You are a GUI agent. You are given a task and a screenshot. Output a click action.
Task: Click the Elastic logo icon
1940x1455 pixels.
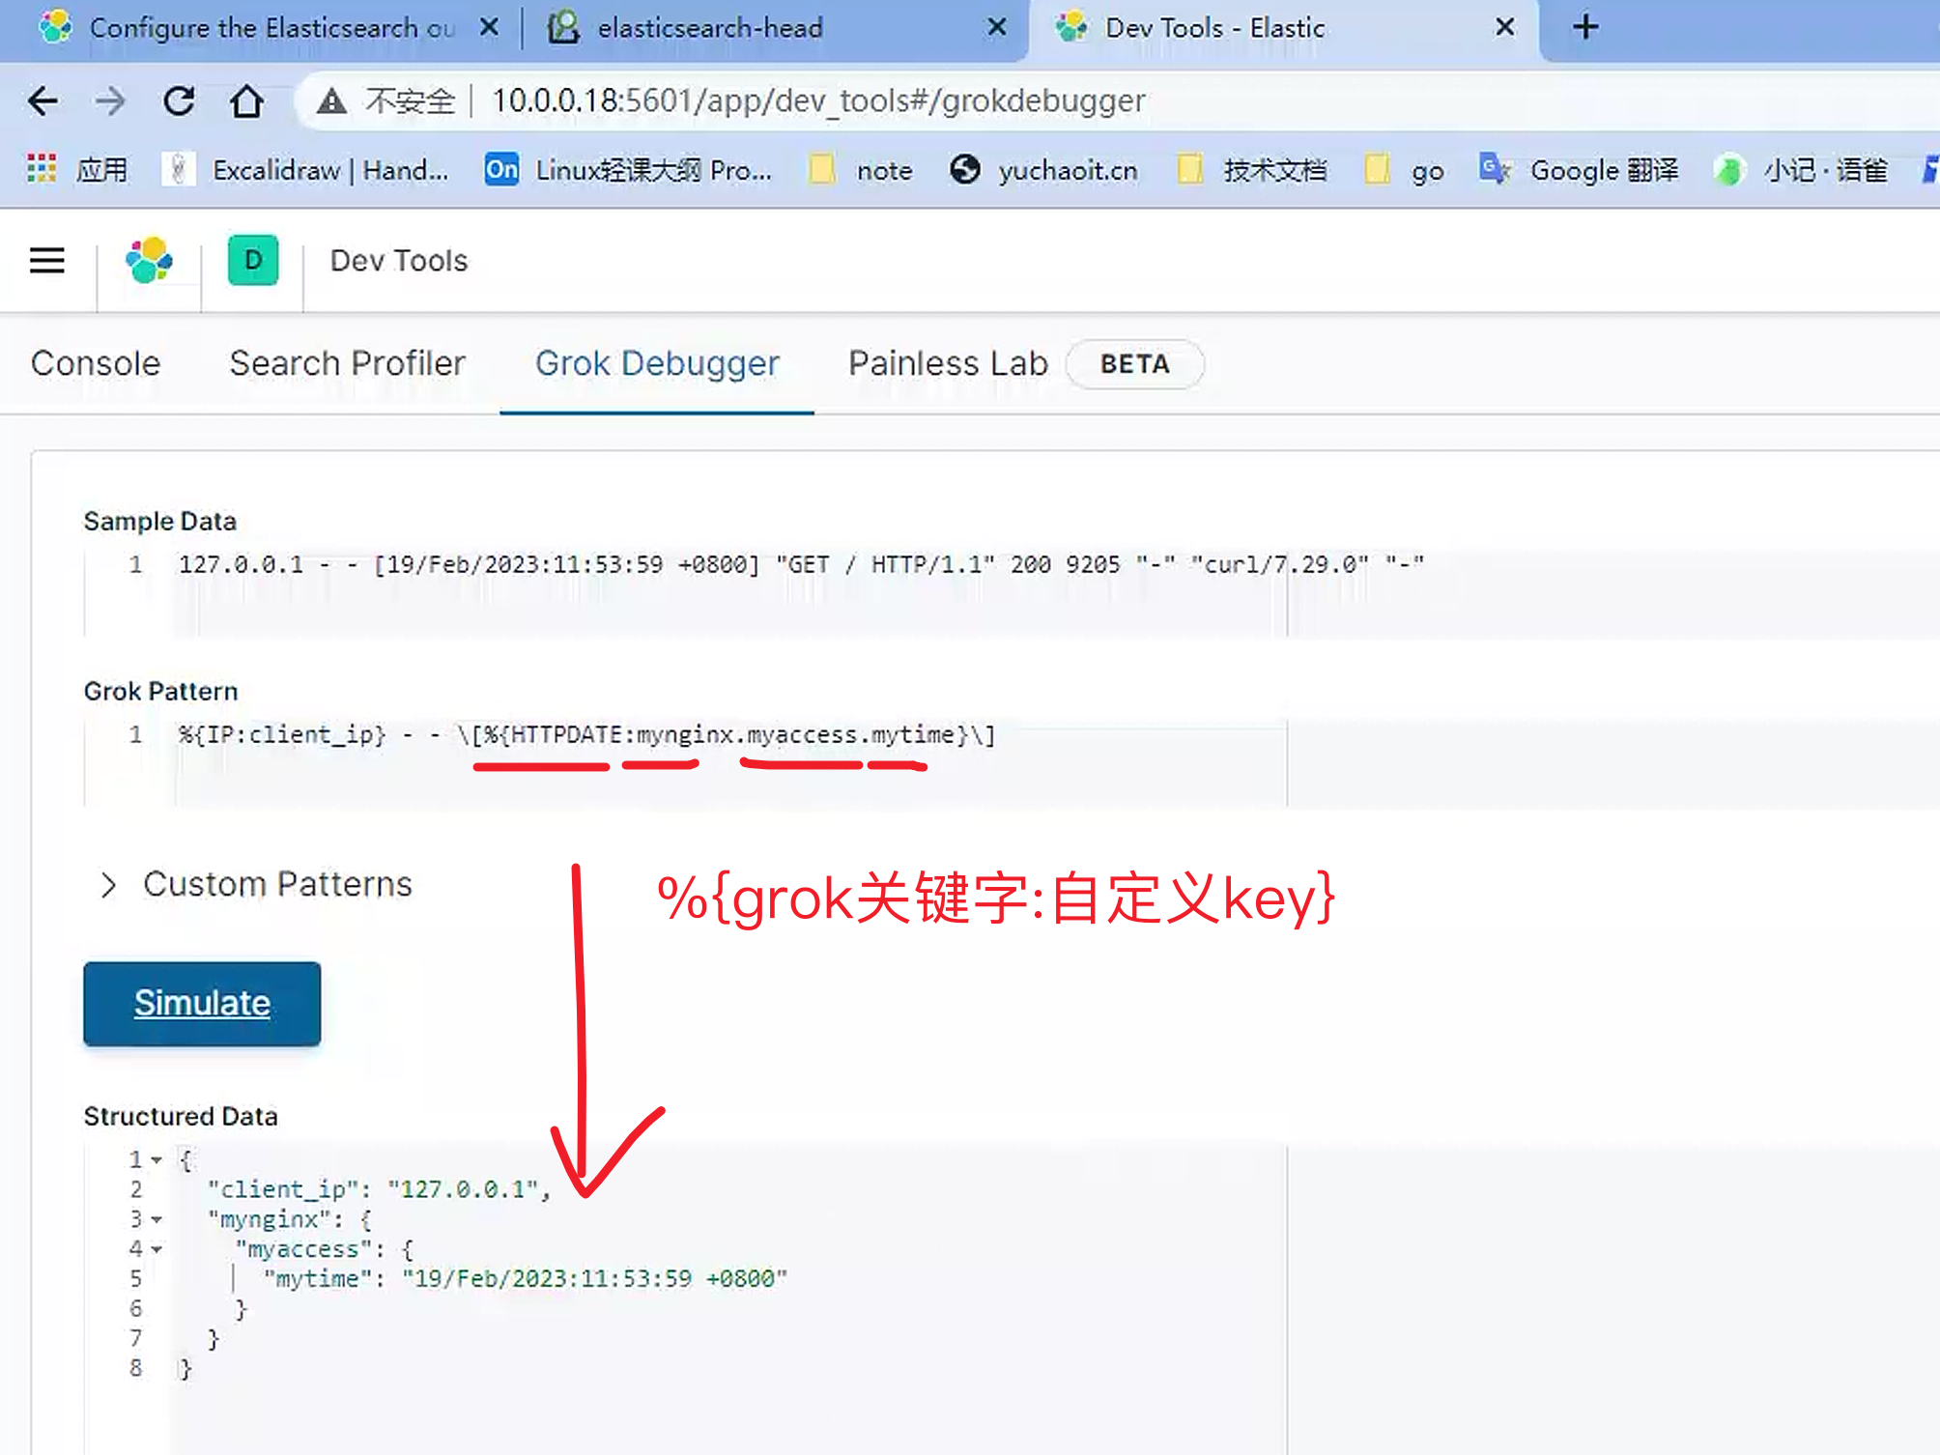pos(150,261)
